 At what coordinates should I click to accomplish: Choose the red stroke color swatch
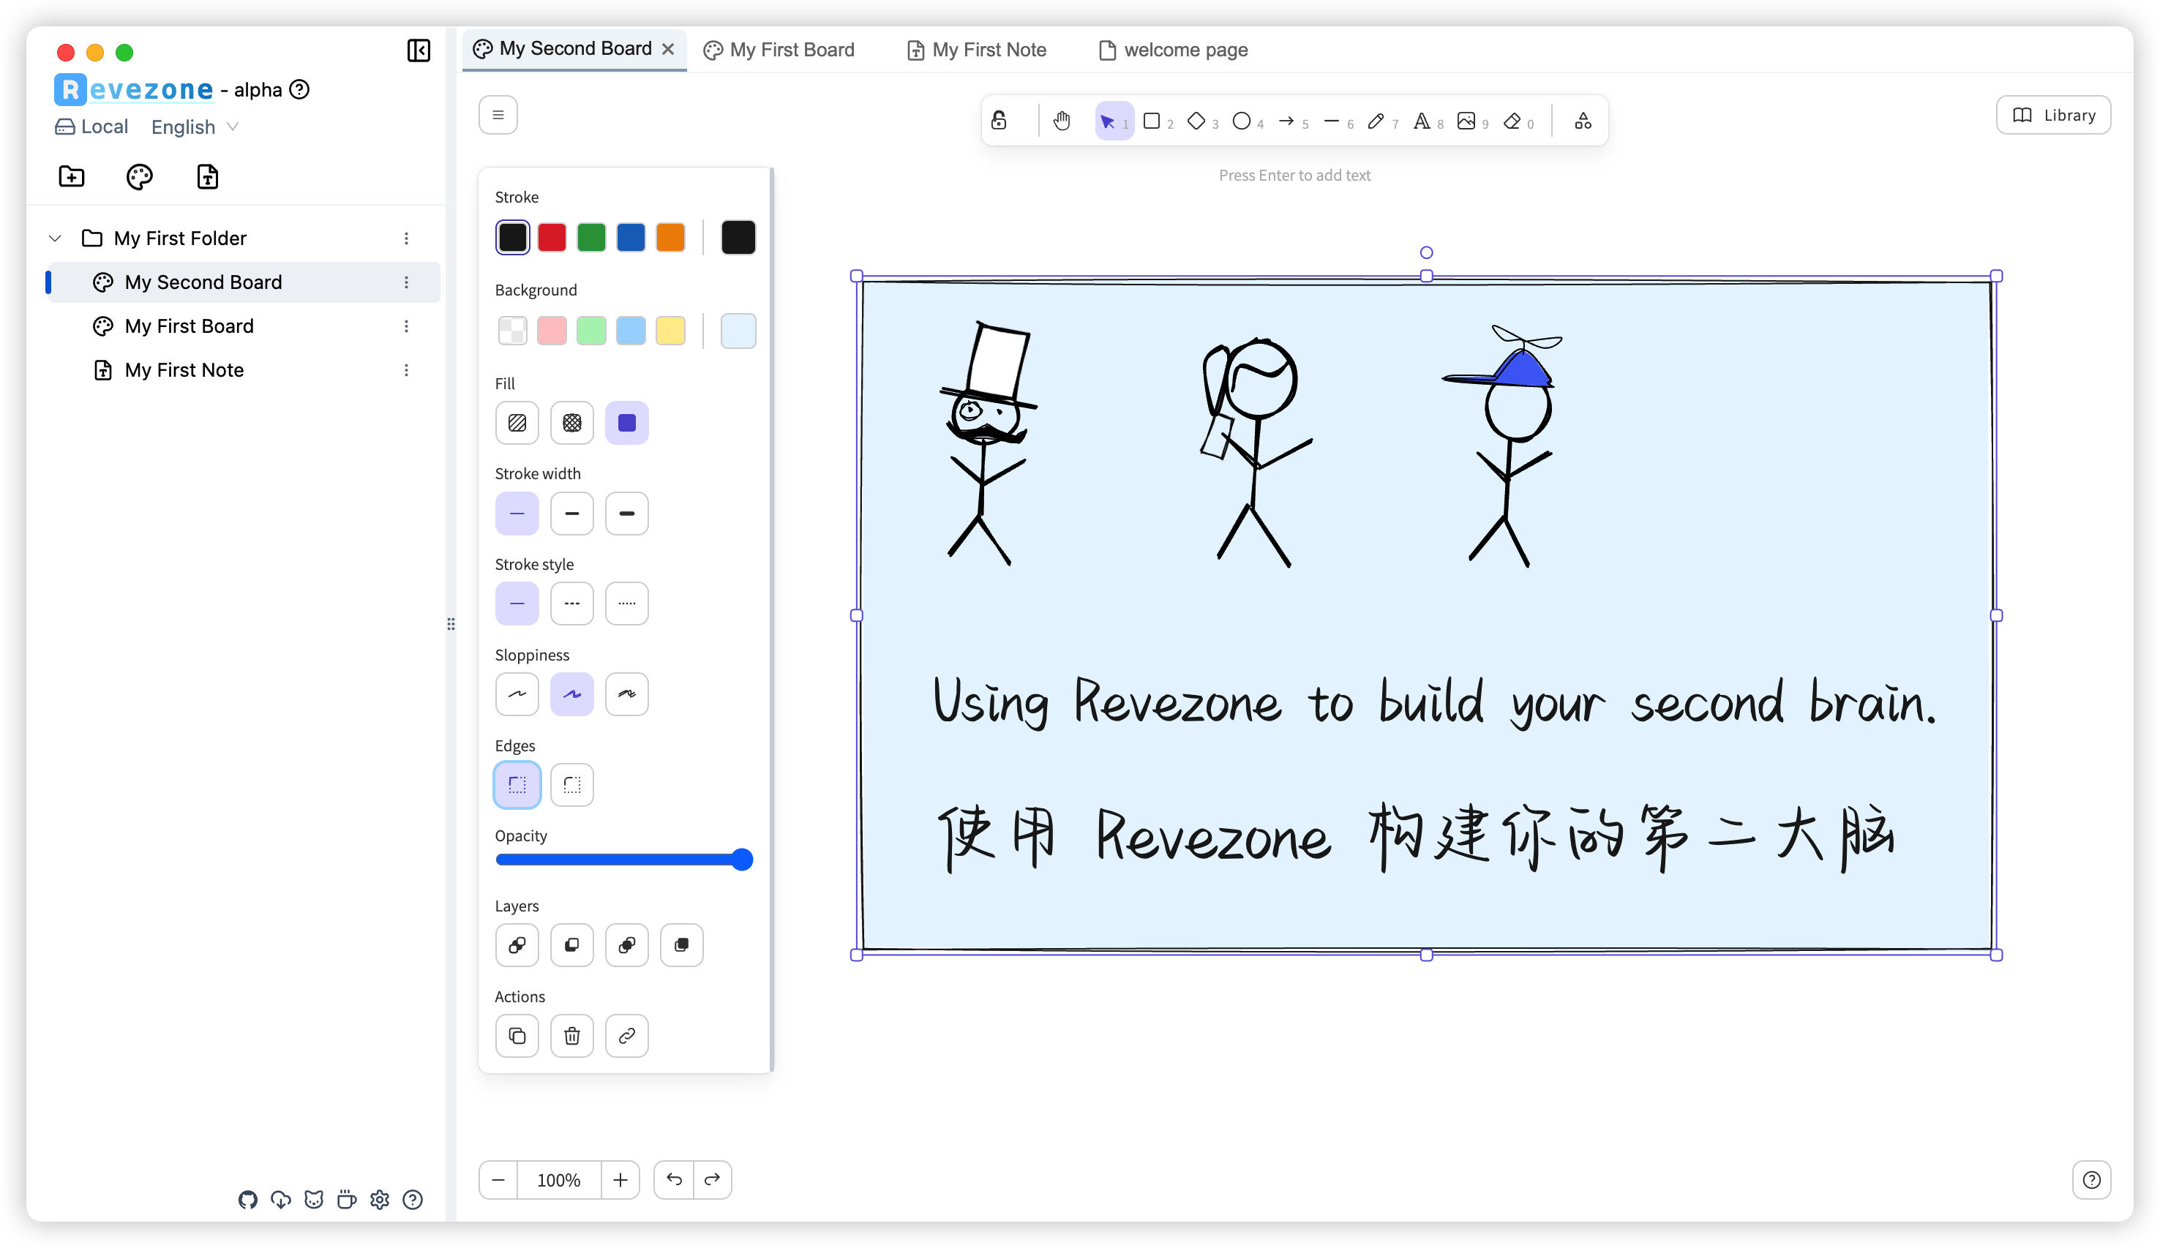tap(552, 238)
